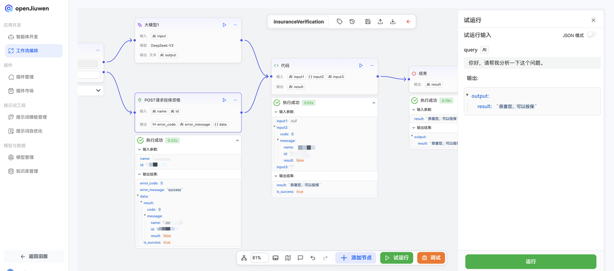
Task: Collapse the data tree in POST output
Action: point(138,195)
